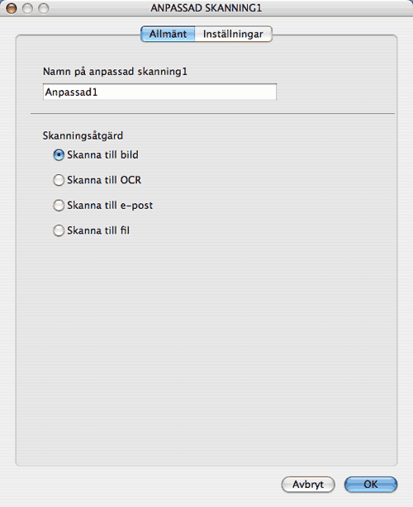Click the minimize button in title bar
The width and height of the screenshot is (413, 507).
[27, 8]
